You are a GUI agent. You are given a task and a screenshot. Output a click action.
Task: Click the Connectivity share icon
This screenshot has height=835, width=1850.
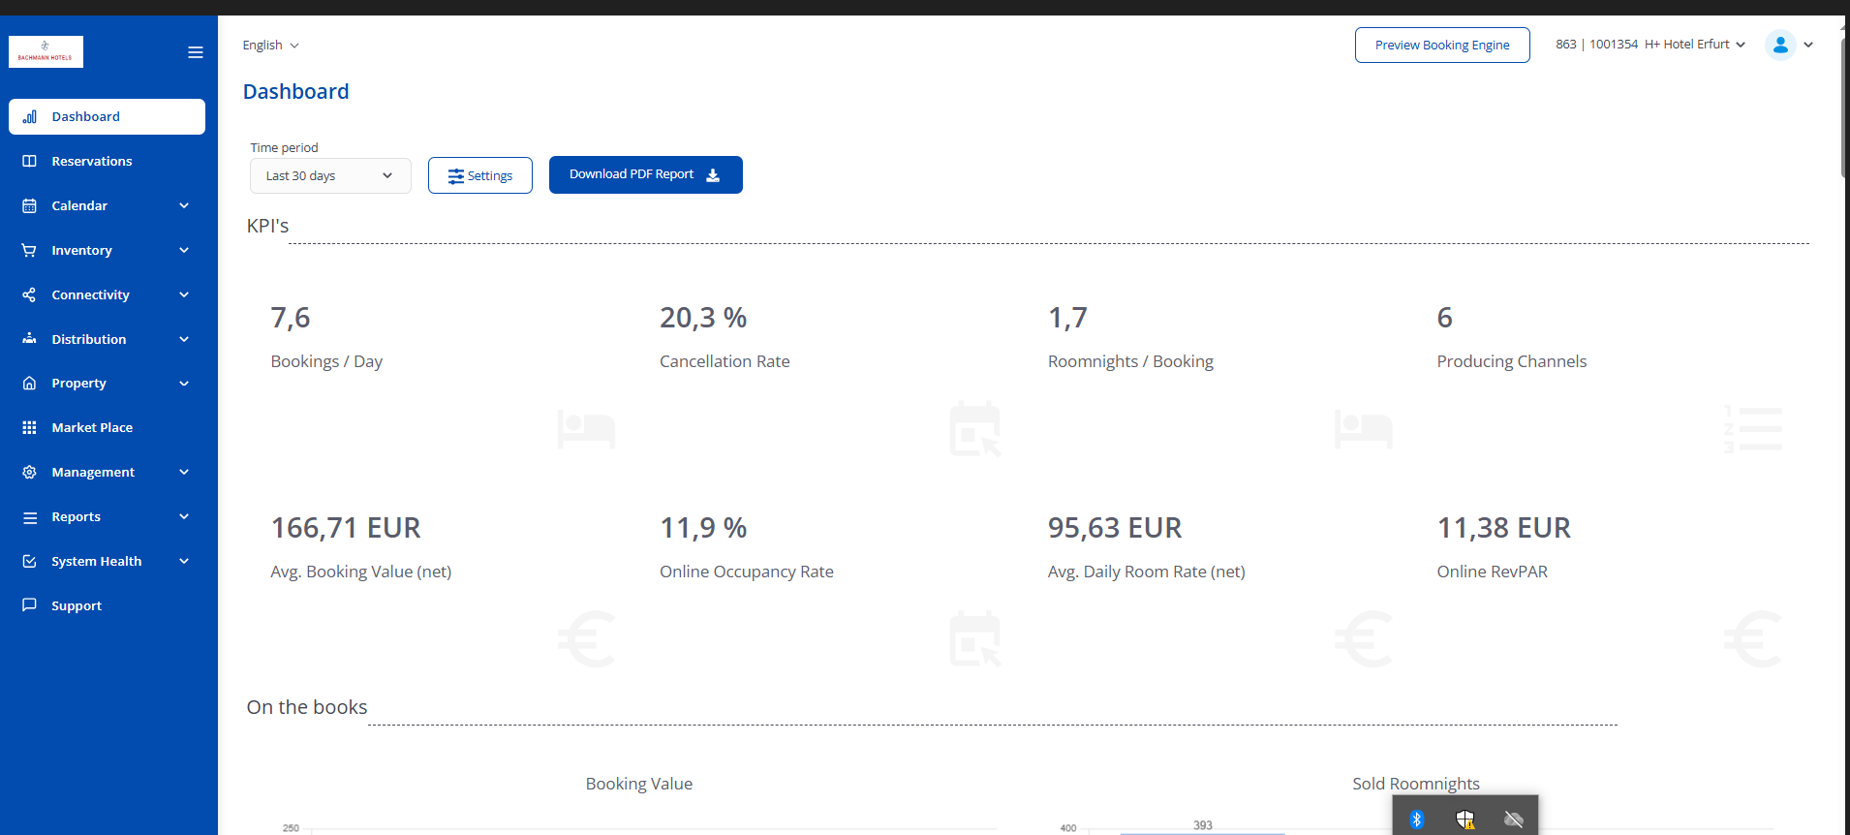coord(30,294)
